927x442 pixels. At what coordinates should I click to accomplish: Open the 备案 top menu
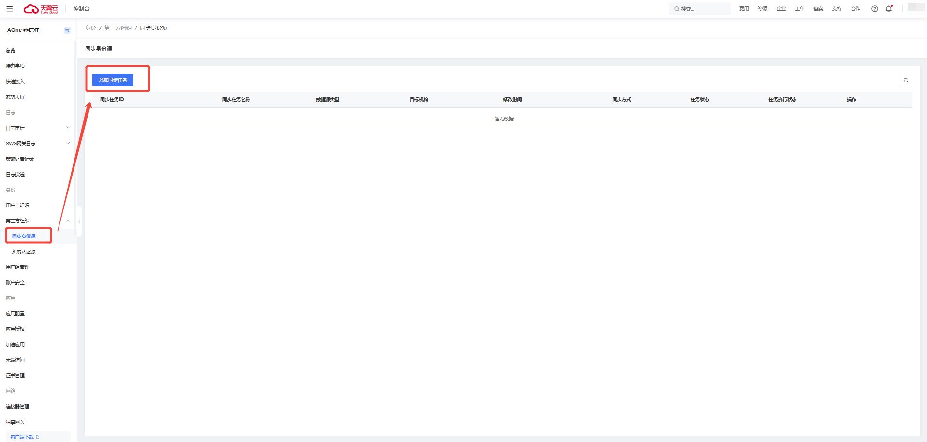(x=818, y=9)
